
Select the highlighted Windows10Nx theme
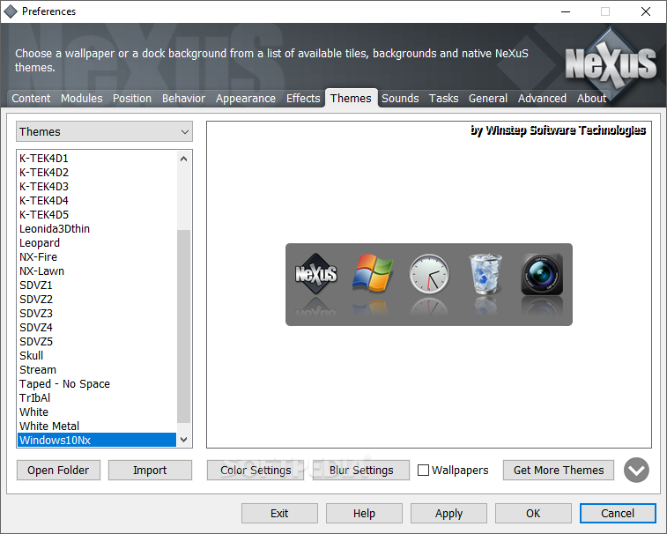coord(97,440)
